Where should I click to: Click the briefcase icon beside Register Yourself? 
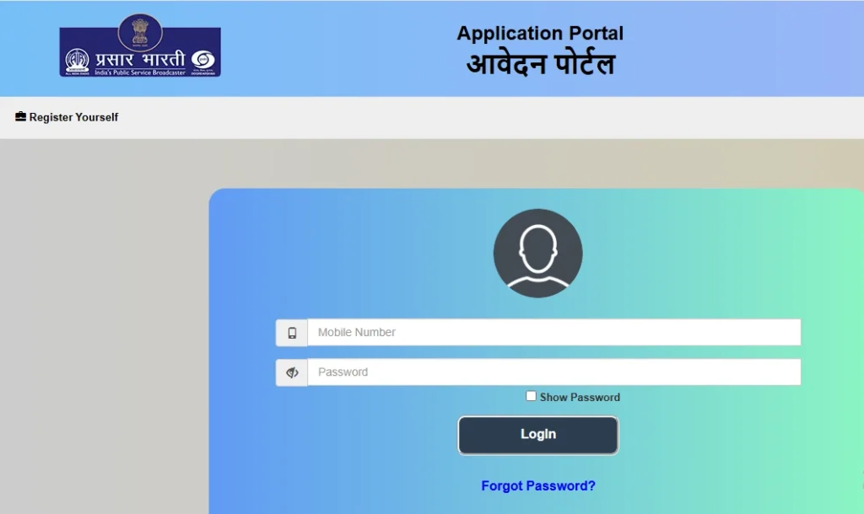[20, 116]
